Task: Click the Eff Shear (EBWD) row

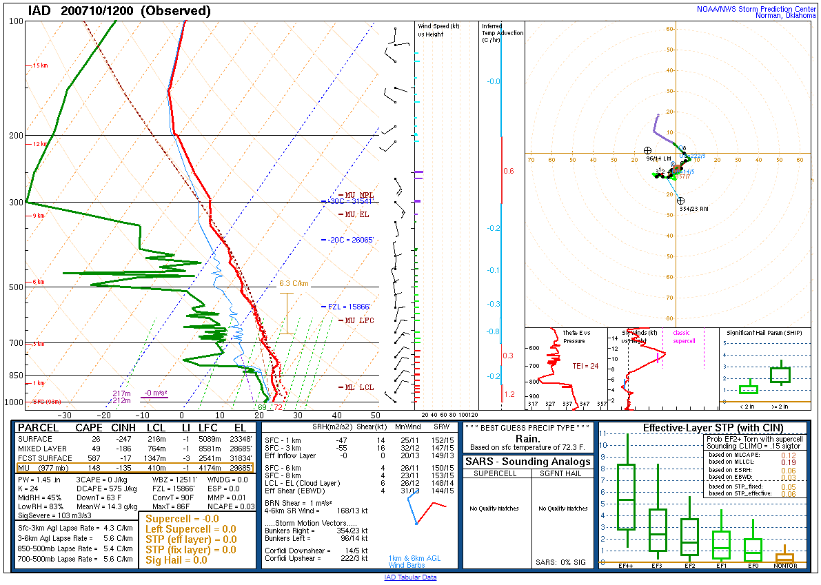Action: tap(358, 491)
